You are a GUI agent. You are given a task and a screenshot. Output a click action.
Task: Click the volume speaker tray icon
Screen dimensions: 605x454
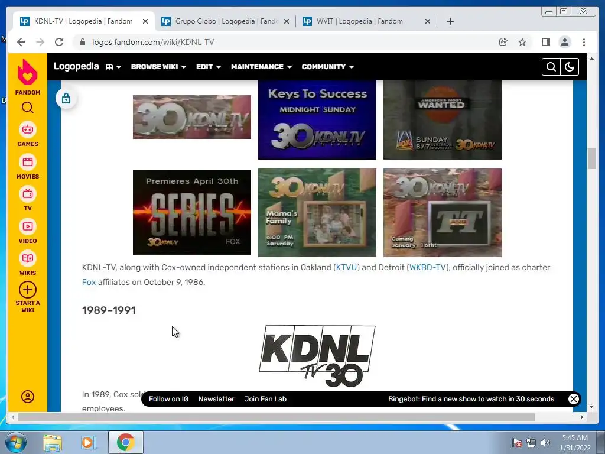[545, 443]
